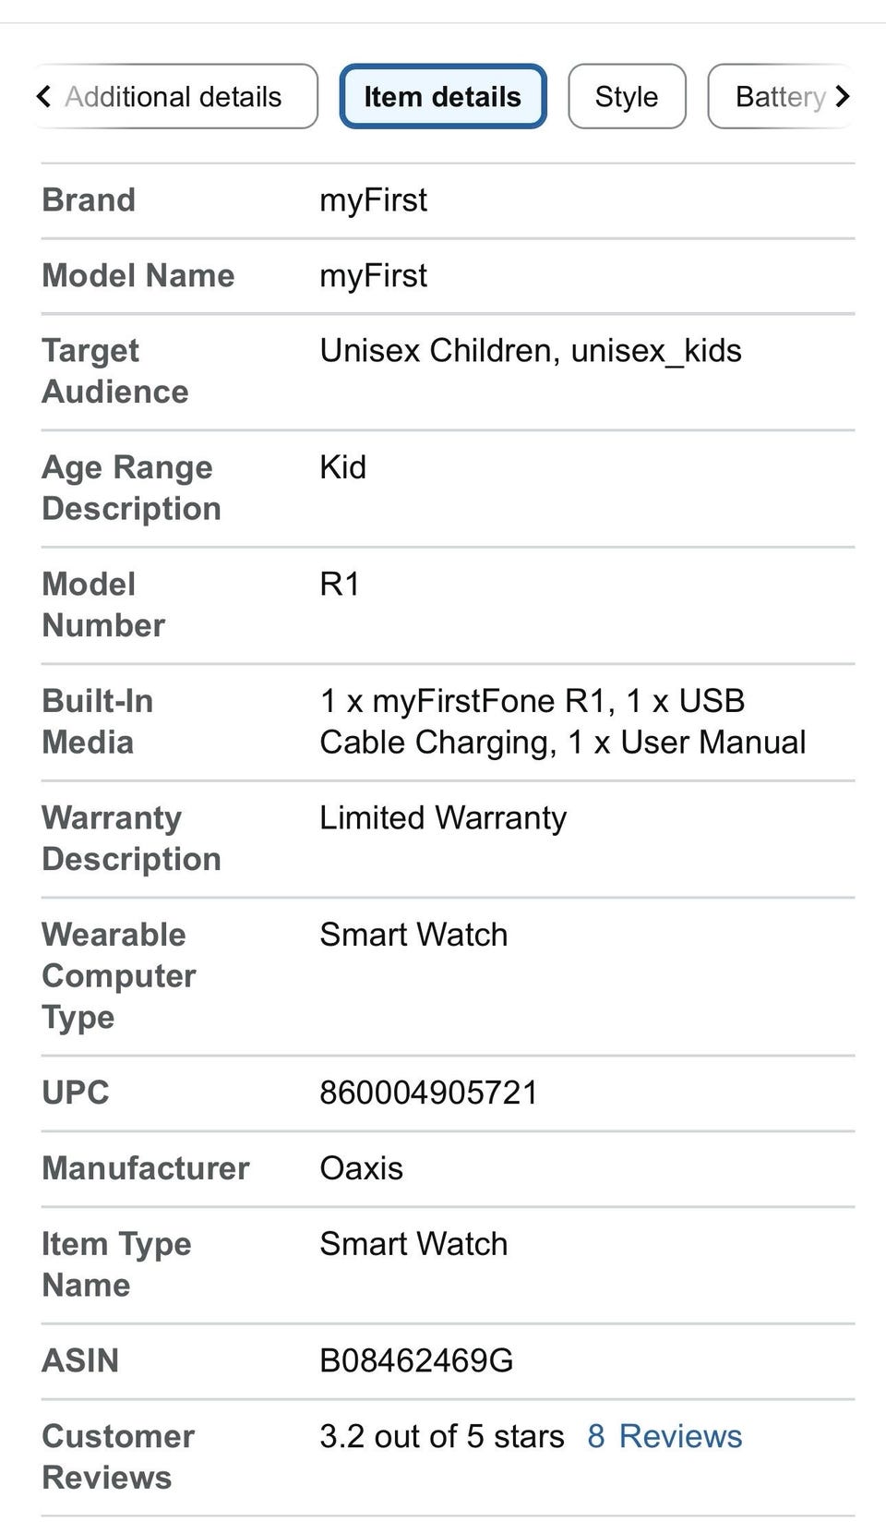Tap the right chevron arrow in tab strip
This screenshot has height=1534, width=886.
842,96
